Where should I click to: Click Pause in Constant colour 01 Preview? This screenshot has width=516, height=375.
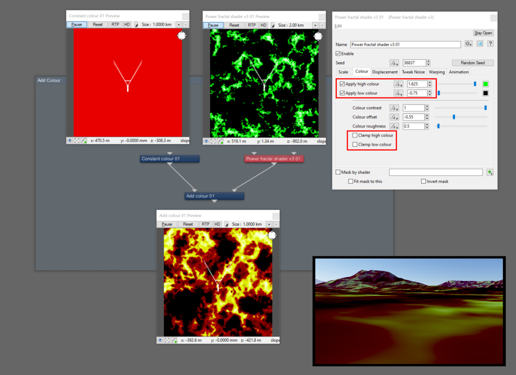click(77, 25)
